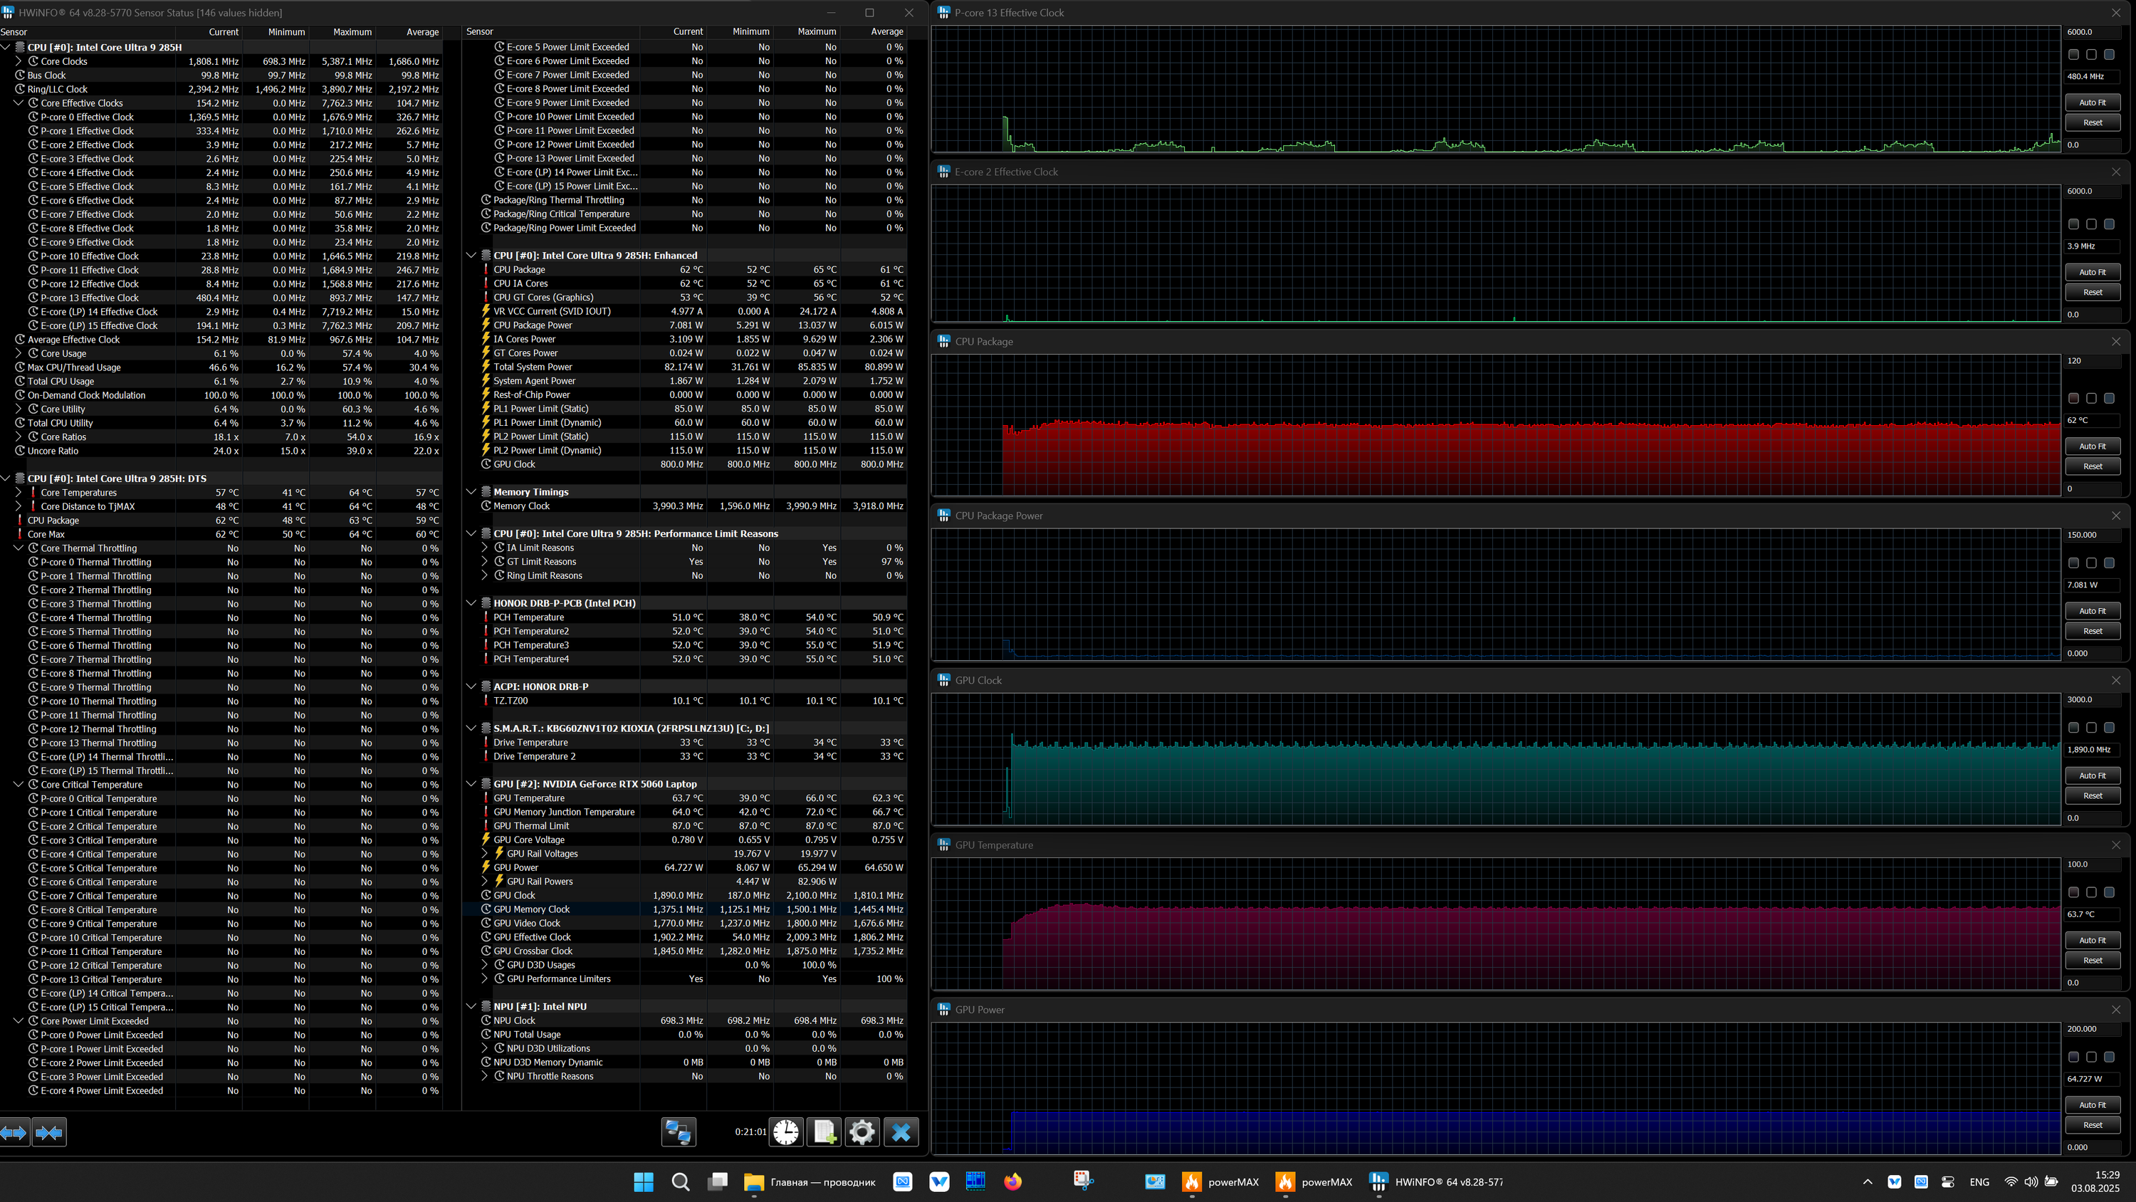2136x1202 pixels.
Task: Click the blue X close sensors icon
Action: [901, 1132]
